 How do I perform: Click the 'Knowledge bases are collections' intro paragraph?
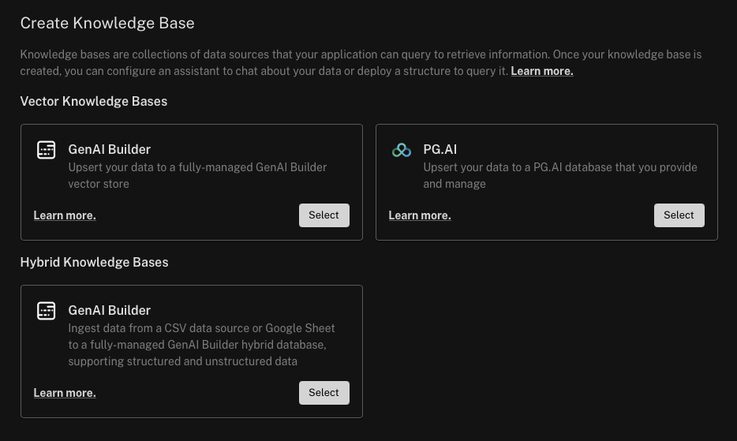click(361, 62)
